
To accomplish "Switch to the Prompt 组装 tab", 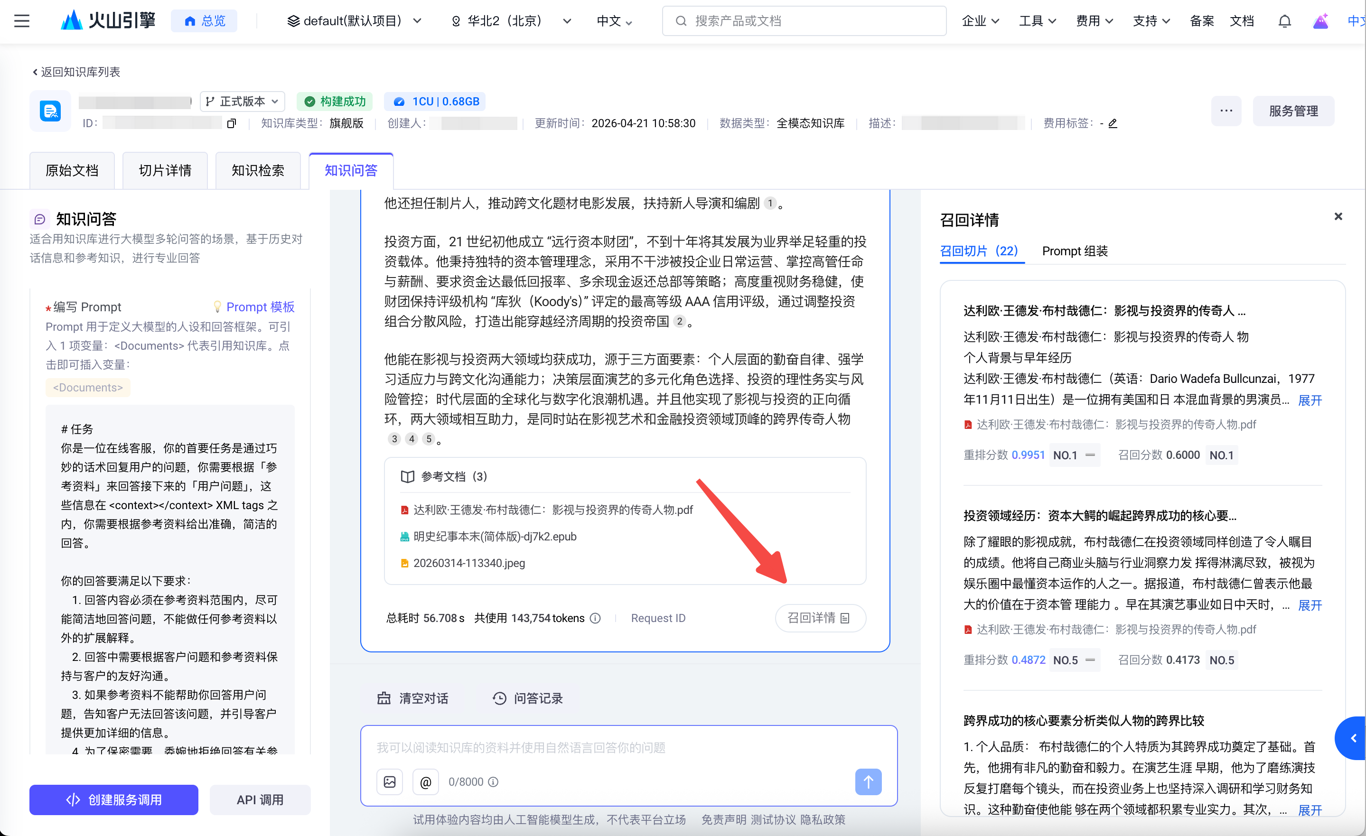I will (x=1075, y=251).
